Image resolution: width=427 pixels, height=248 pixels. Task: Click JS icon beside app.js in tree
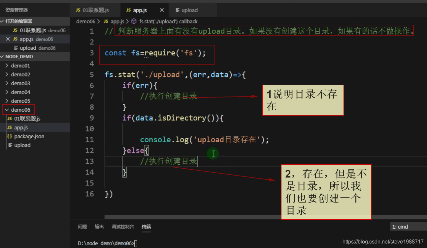10,127
